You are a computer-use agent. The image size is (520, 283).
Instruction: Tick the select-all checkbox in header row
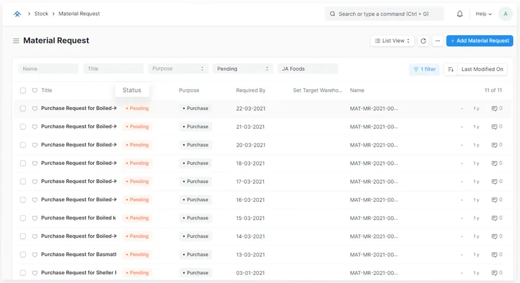(x=23, y=91)
